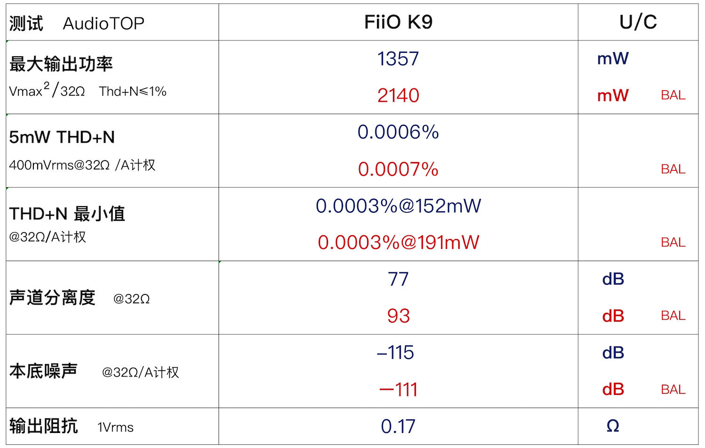Select the 最大输出功率 row label
Viewport: 705px width, 448px height.
(61, 64)
